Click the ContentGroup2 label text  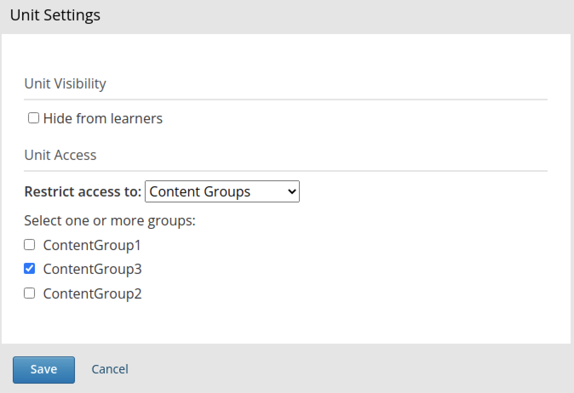(x=92, y=294)
